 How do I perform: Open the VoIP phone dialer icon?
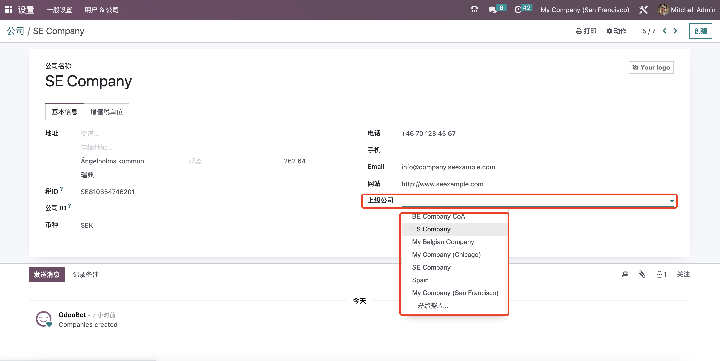(x=474, y=10)
